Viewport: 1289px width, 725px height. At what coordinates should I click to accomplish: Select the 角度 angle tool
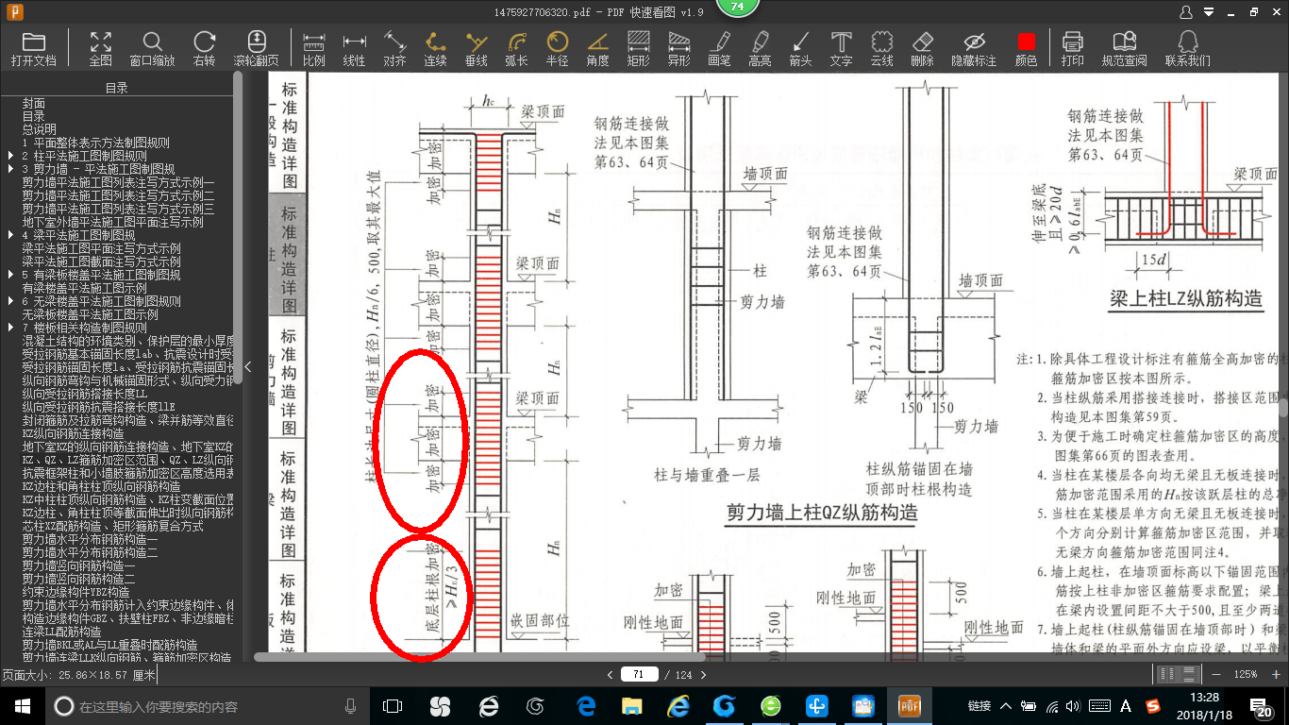point(597,49)
